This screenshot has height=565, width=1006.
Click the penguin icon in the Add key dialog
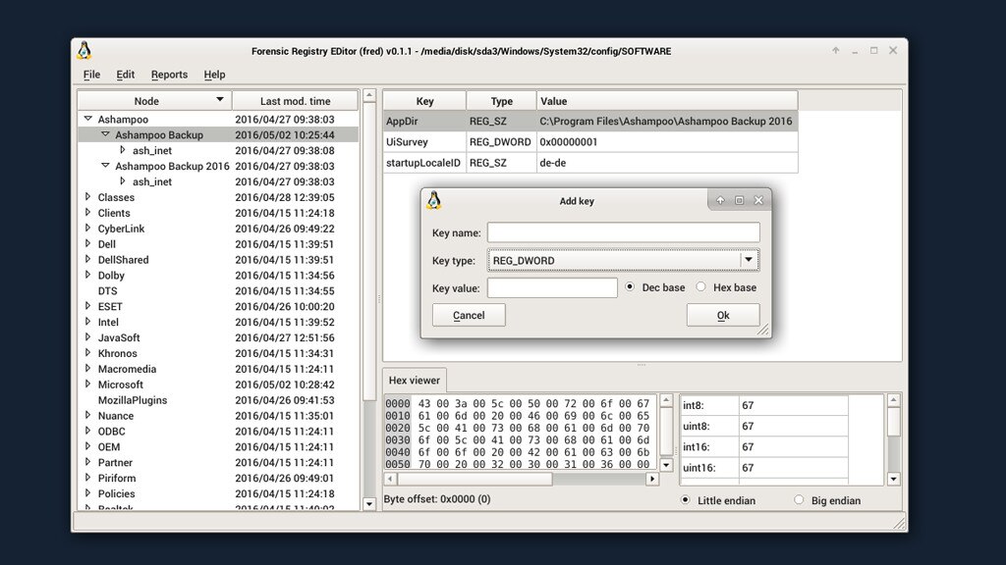click(x=433, y=200)
